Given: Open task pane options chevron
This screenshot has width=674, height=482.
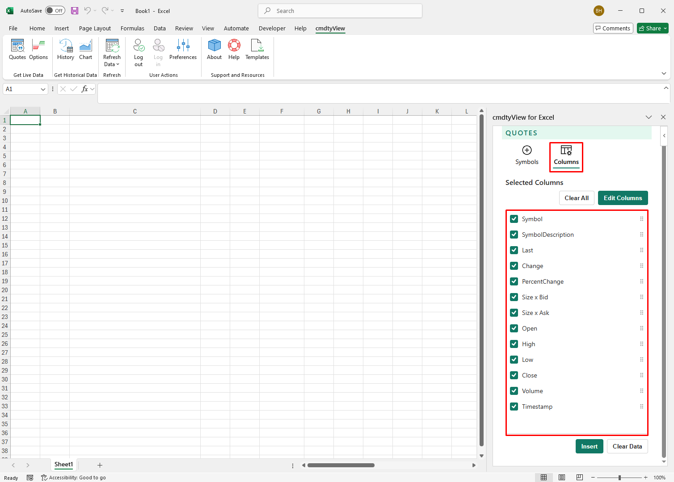Looking at the screenshot, I should click(x=649, y=117).
